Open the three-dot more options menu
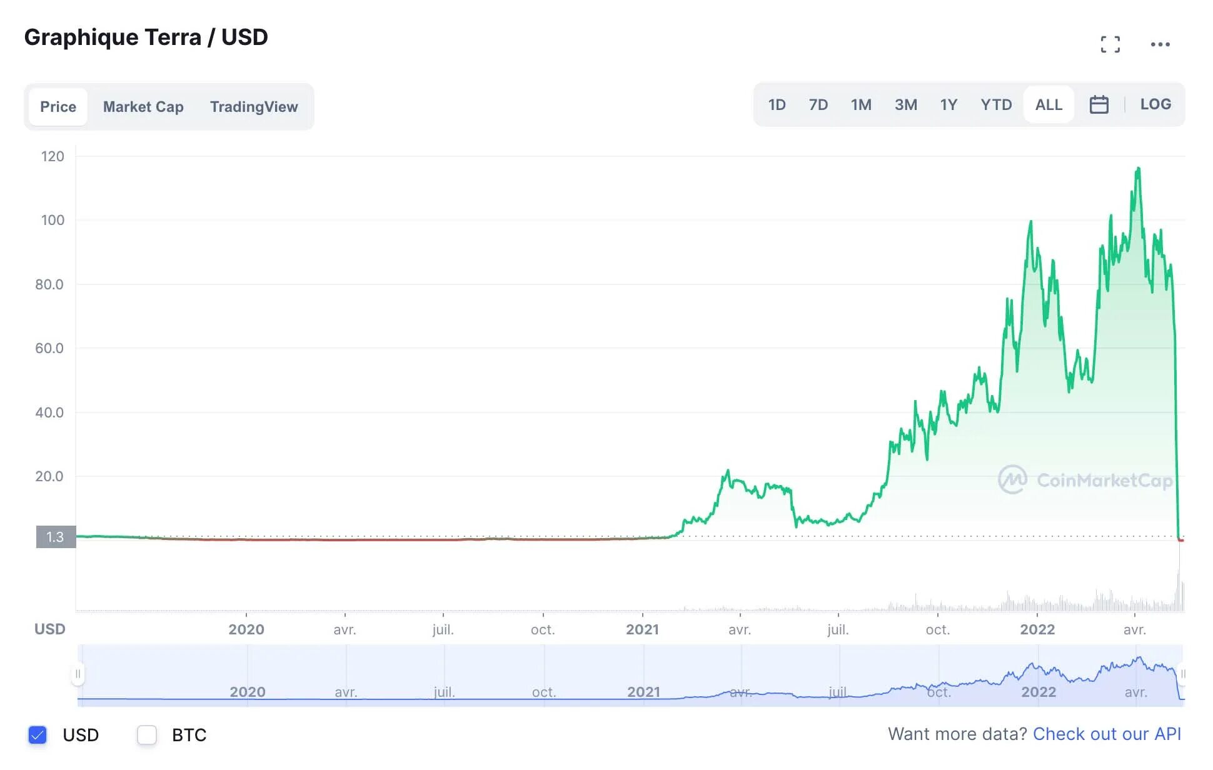1213x770 pixels. pyautogui.click(x=1160, y=44)
